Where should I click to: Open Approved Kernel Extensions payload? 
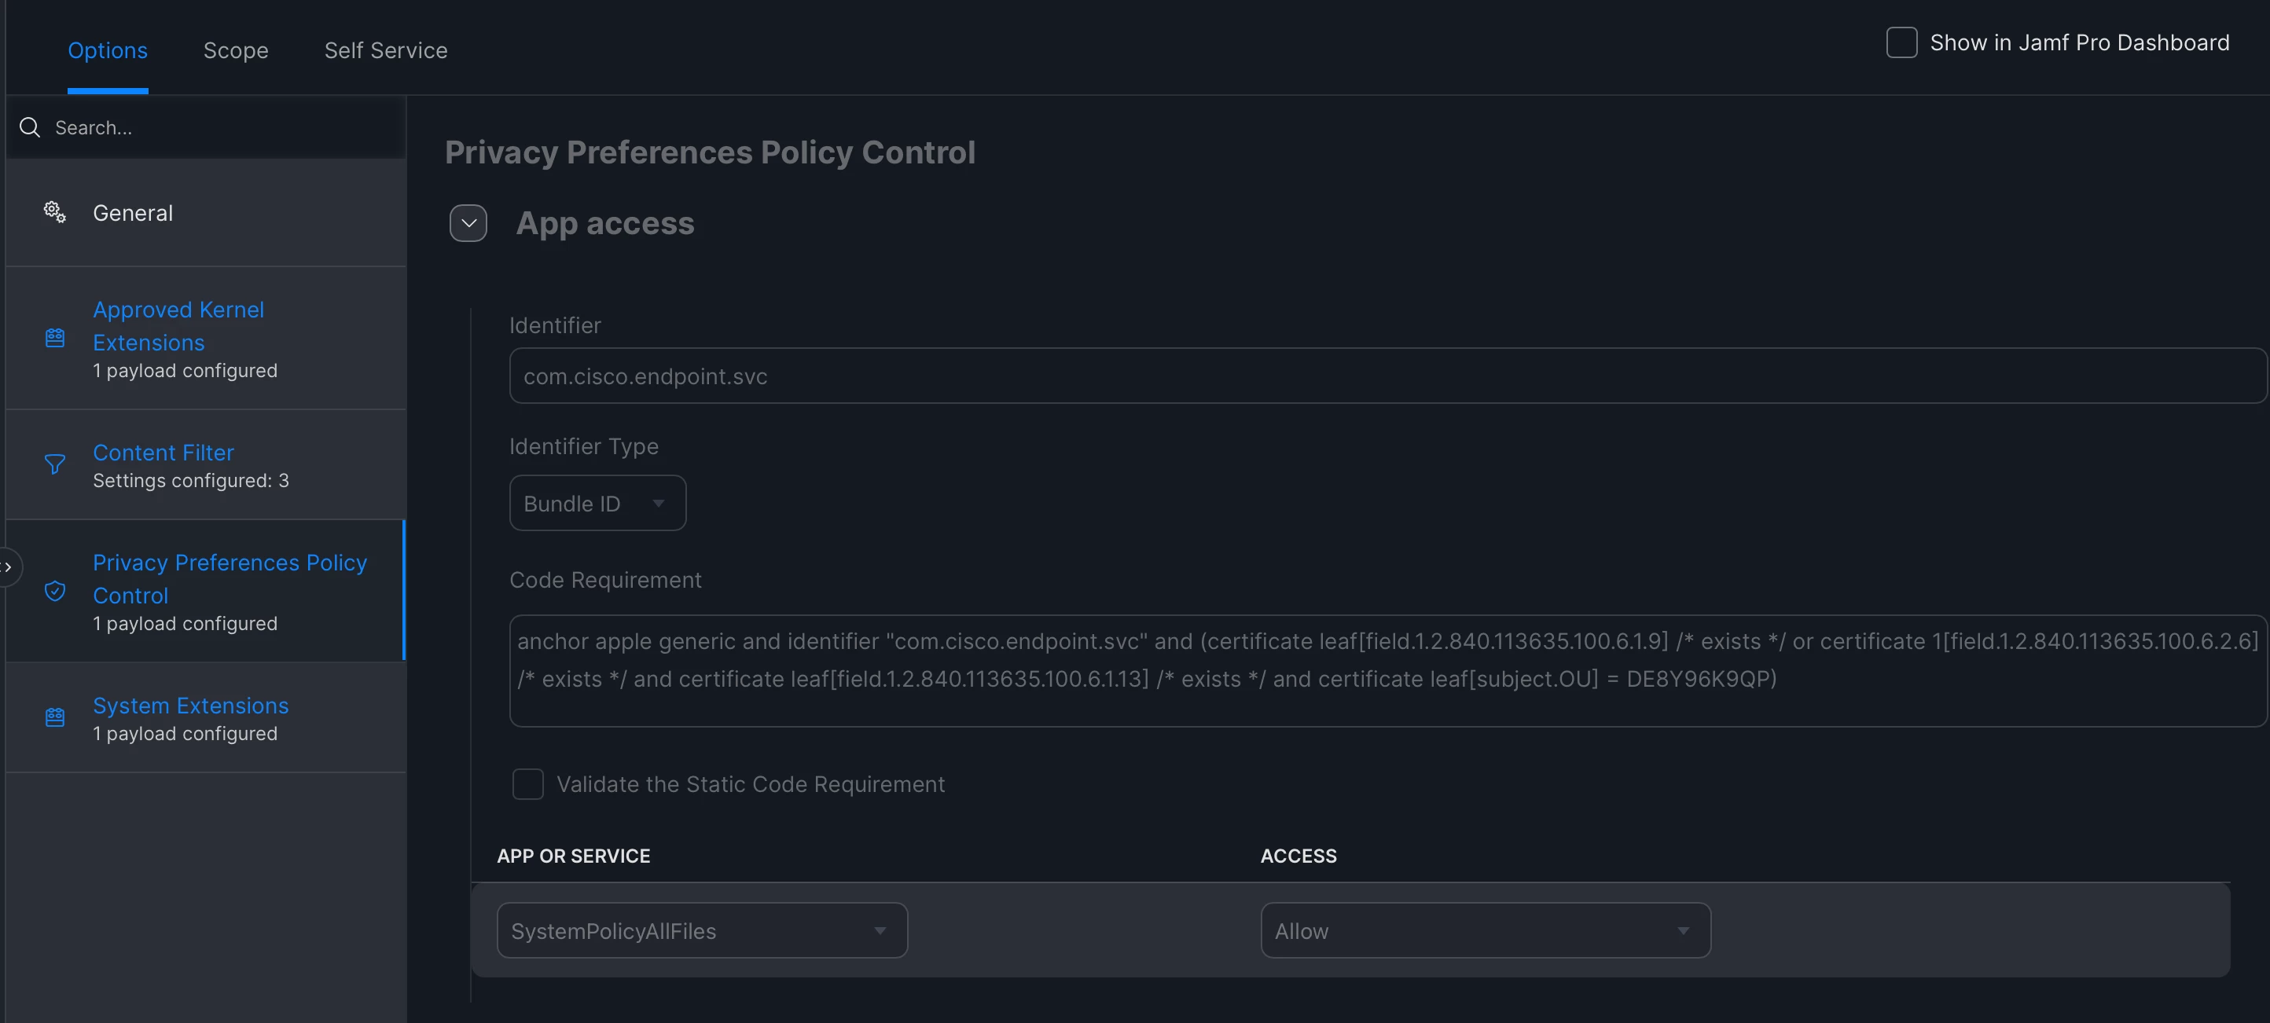point(205,339)
